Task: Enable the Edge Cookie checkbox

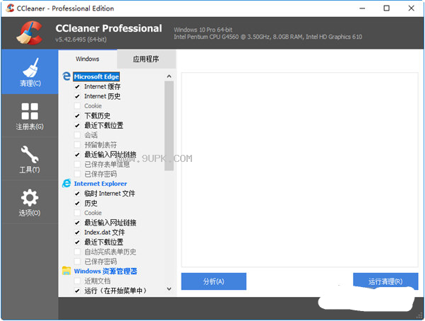Action: click(x=77, y=106)
